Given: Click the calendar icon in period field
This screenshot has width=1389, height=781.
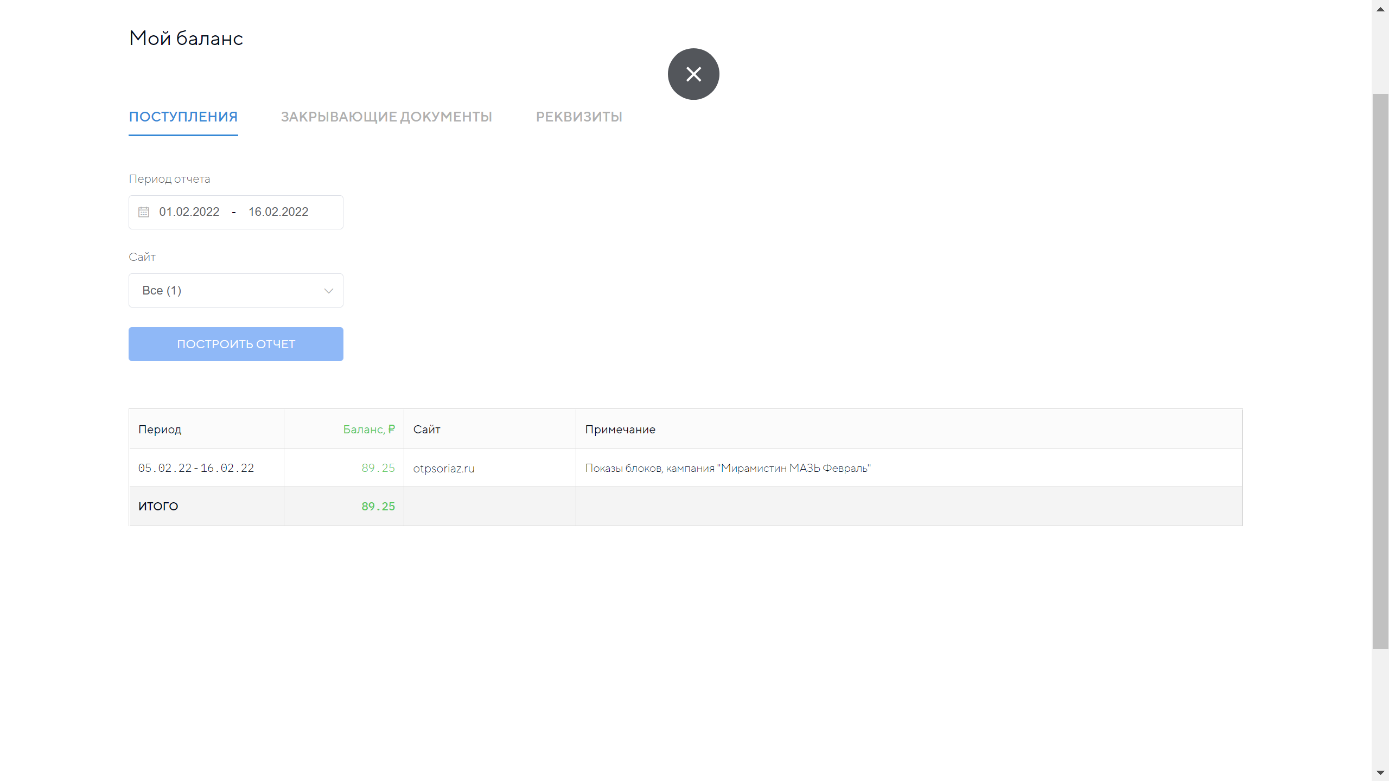Looking at the screenshot, I should 144,212.
